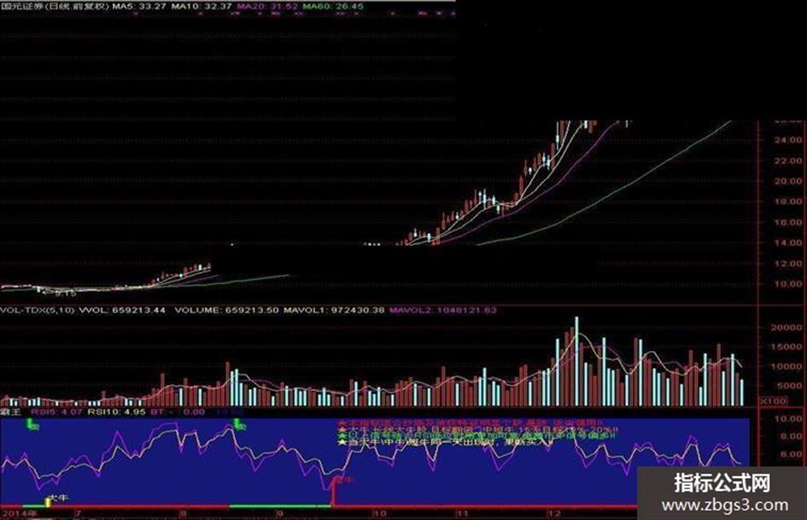Click the 22.00 price axis label
This screenshot has height=520, width=807.
point(787,161)
